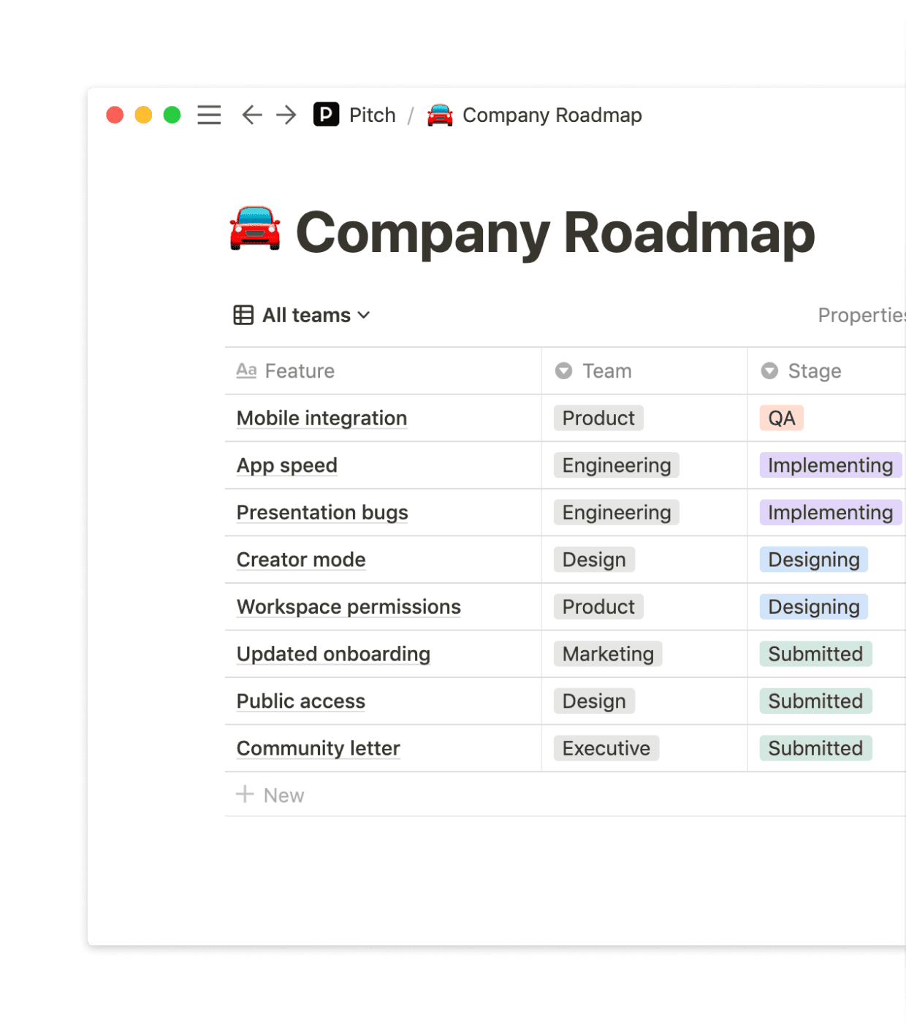Open the Properties menu

coord(862,315)
